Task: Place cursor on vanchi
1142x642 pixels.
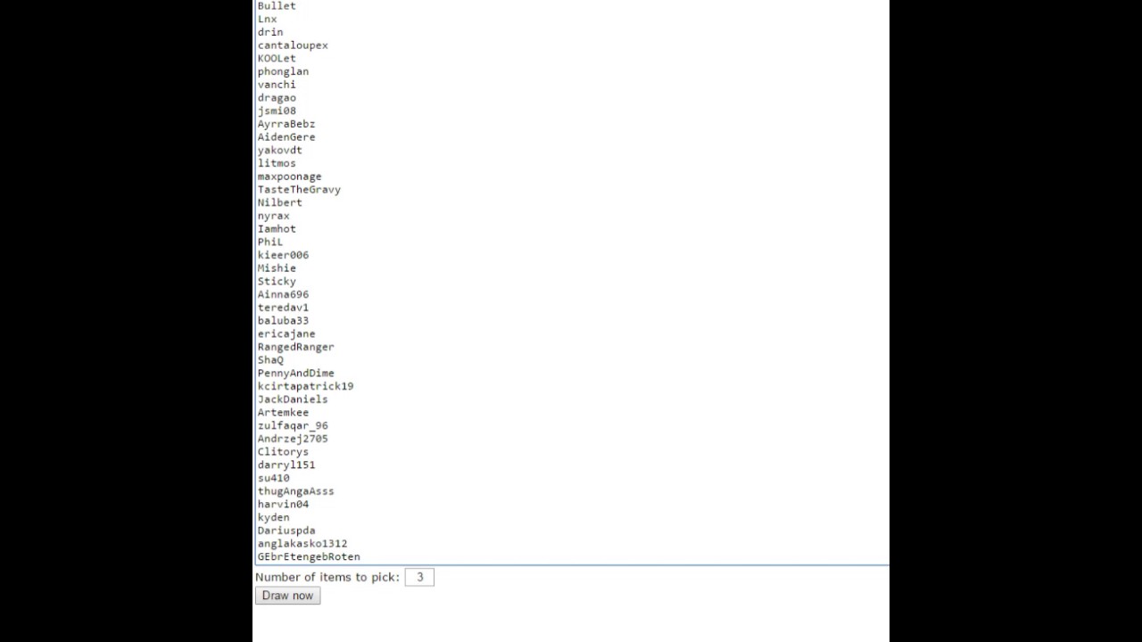Action: pyautogui.click(x=277, y=85)
